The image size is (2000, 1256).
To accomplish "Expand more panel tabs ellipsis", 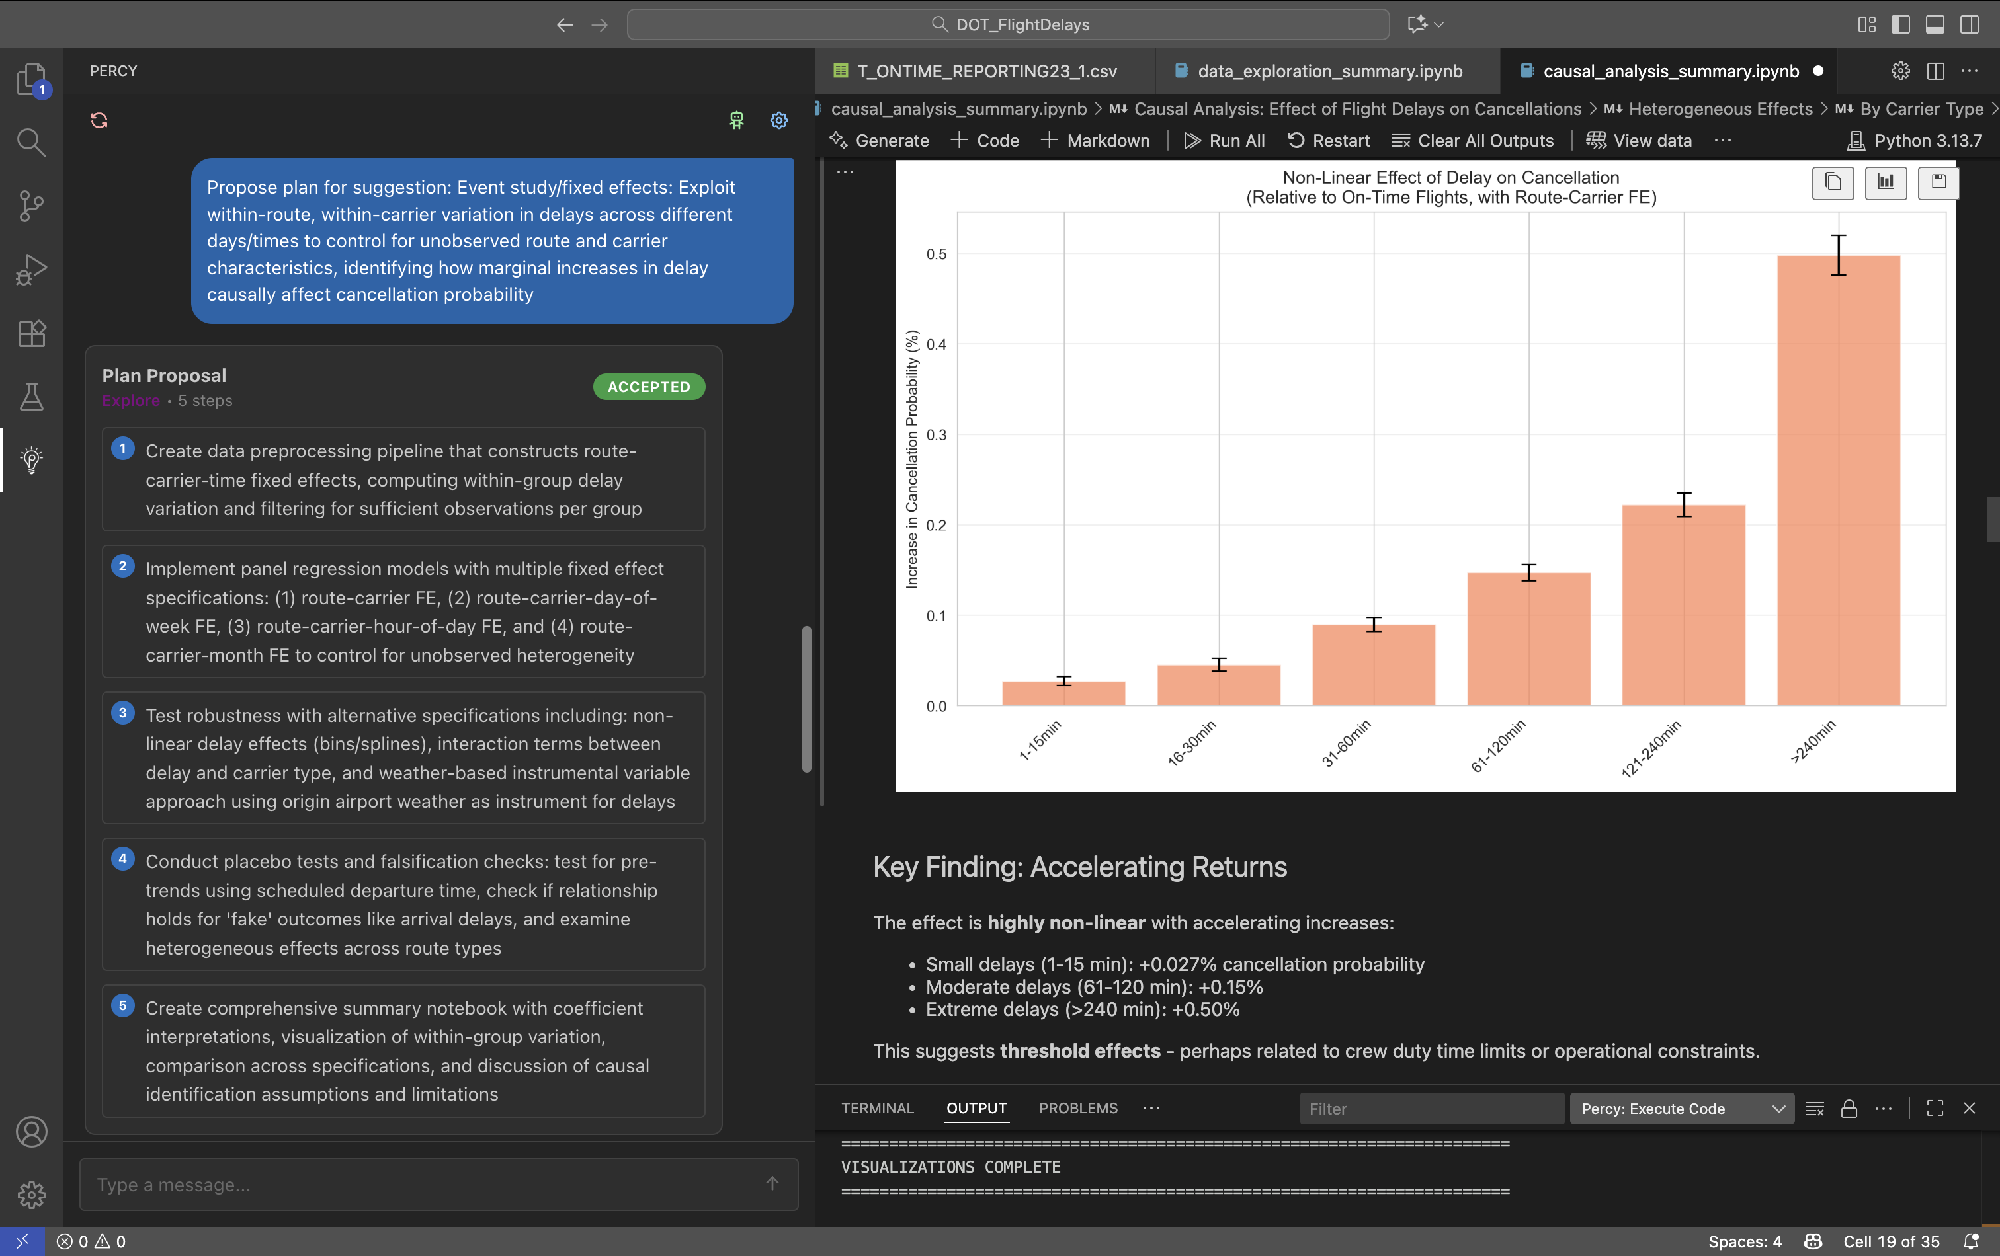I will 1150,1107.
